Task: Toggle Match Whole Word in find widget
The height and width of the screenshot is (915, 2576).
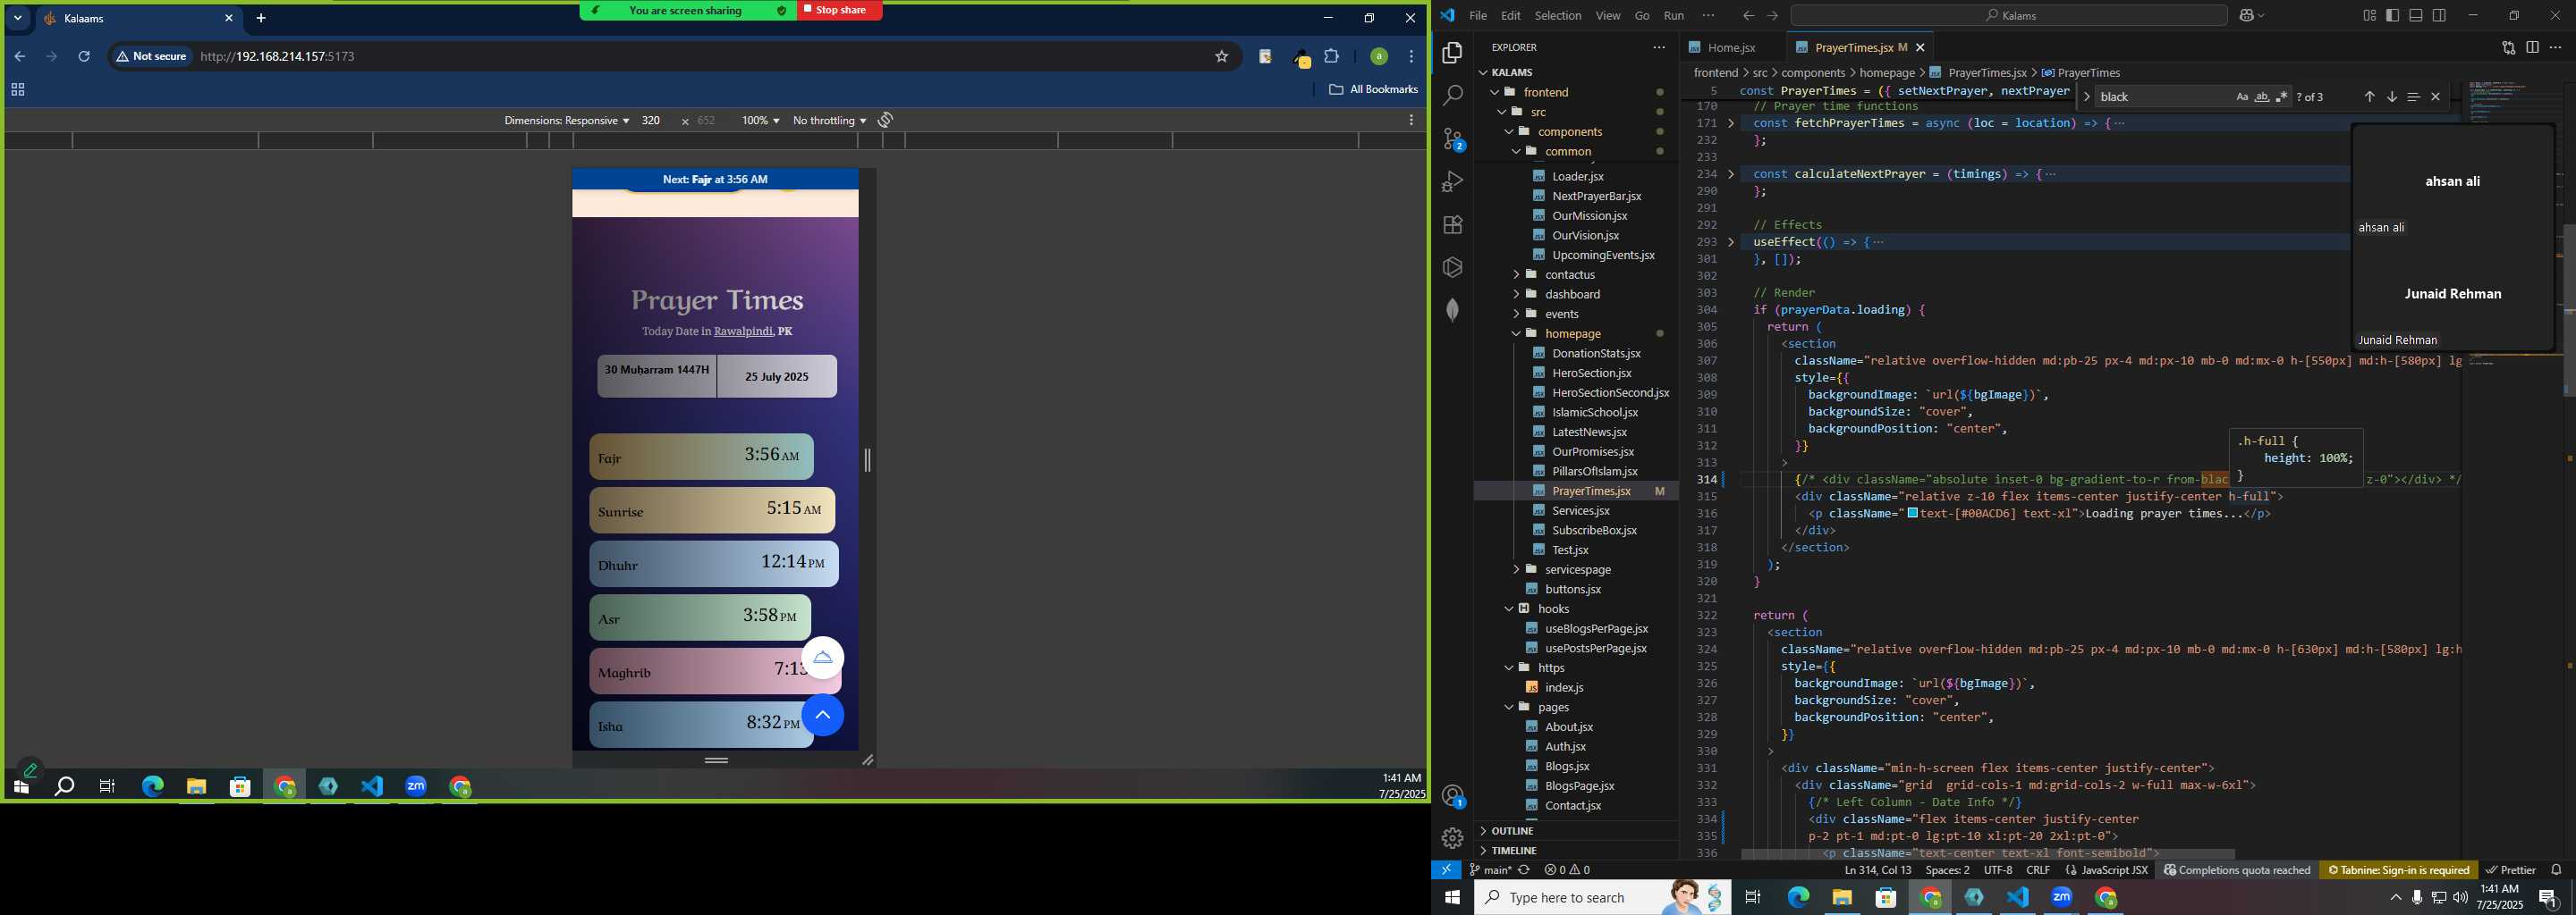Action: 2262,97
